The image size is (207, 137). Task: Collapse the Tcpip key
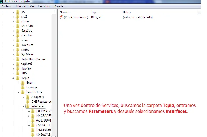point(13,78)
